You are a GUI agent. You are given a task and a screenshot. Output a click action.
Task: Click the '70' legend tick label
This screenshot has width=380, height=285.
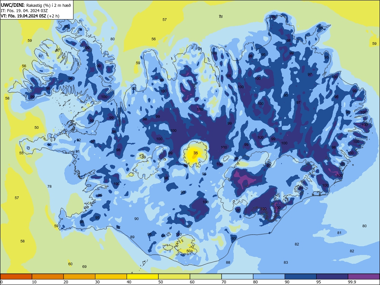224,282
